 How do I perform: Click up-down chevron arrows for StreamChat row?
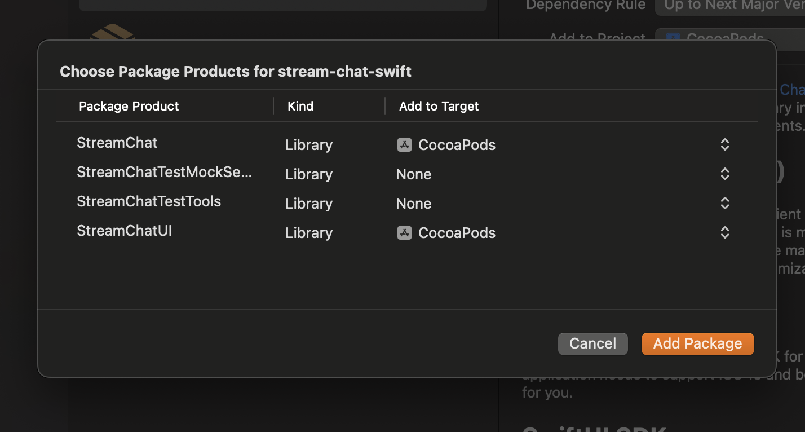click(725, 145)
